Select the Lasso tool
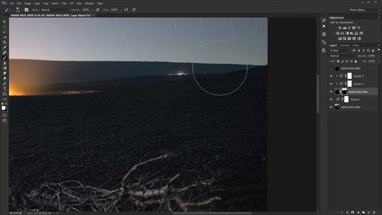This screenshot has width=382, height=215. tap(4, 32)
